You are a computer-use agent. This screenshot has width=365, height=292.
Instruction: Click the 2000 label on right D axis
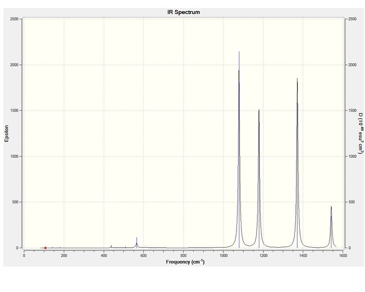[x=352, y=65]
